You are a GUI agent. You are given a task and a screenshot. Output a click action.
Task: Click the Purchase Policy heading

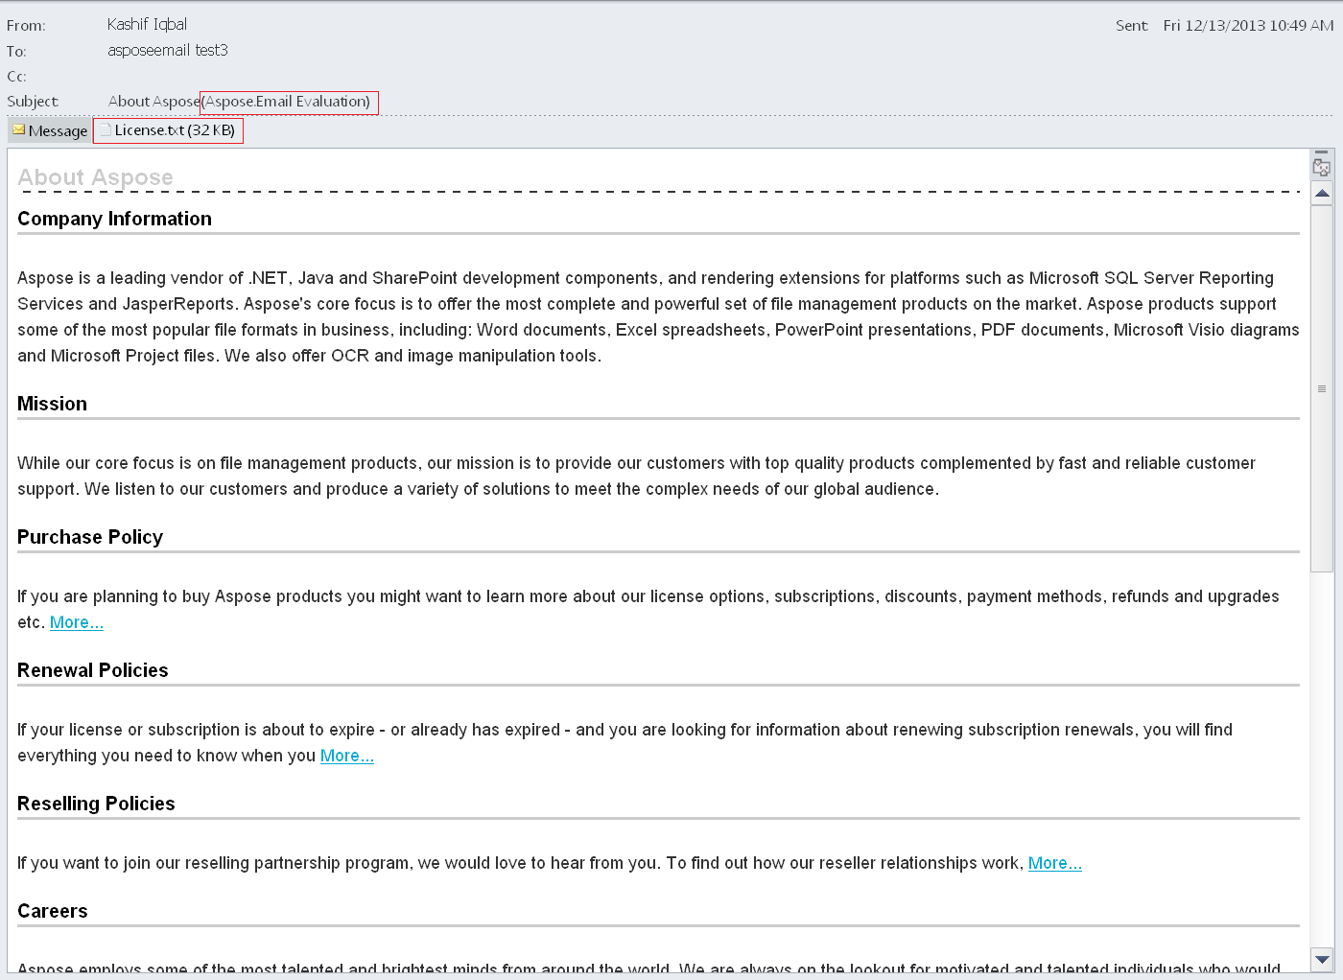pyautogui.click(x=90, y=537)
